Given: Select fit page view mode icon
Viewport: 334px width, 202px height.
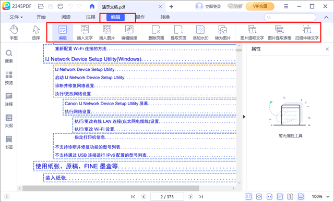Looking at the screenshot, I should [259, 197].
